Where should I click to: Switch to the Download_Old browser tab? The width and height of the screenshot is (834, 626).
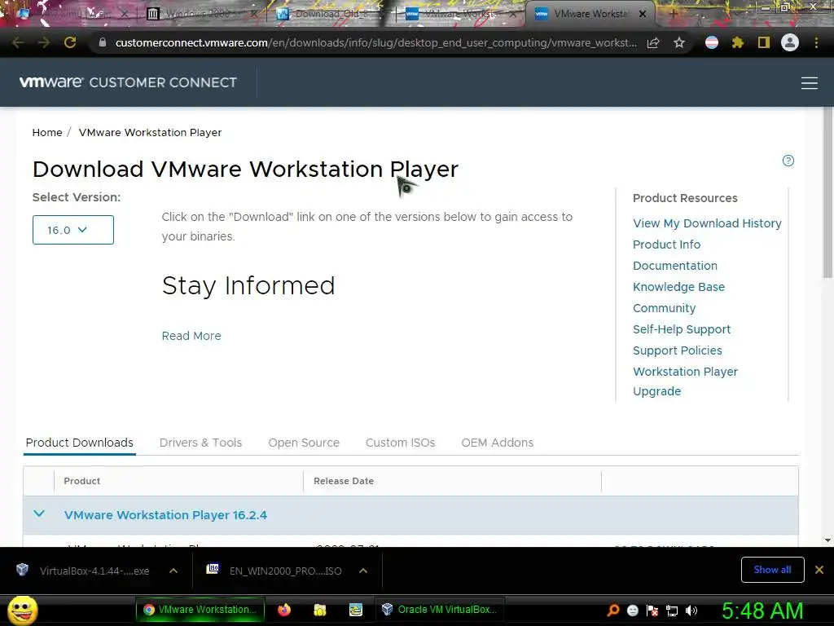tap(330, 14)
